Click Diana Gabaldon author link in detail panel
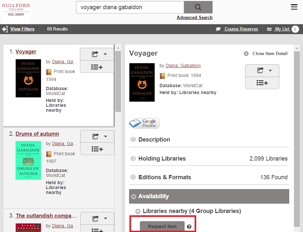The image size is (303, 232). 183,66
